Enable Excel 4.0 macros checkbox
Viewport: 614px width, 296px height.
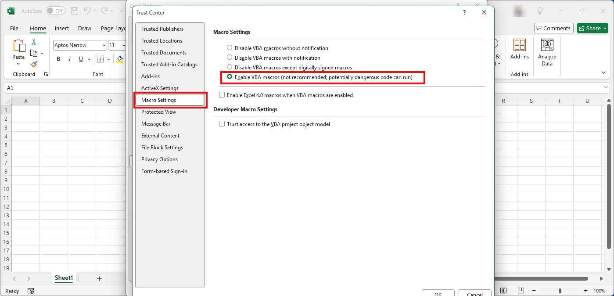point(222,95)
